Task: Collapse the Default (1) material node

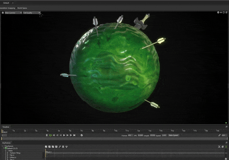Action: [4, 148]
